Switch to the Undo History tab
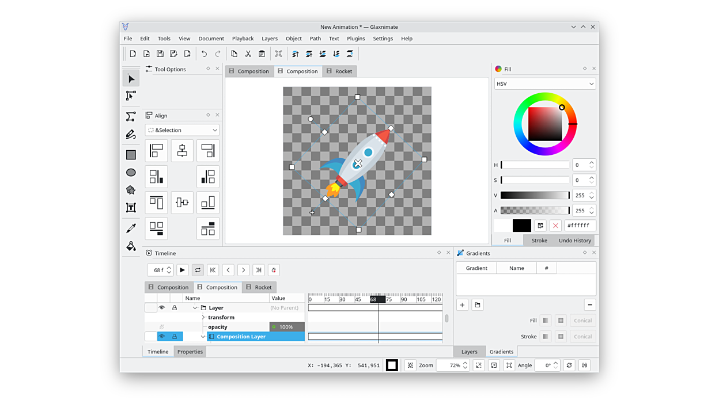This screenshot has width=719, height=404. [x=574, y=241]
